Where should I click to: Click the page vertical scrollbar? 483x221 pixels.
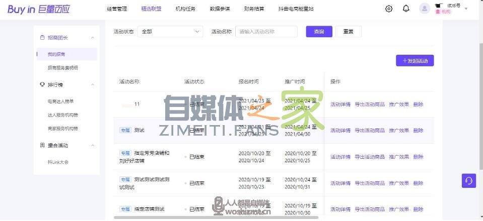coord(481,106)
